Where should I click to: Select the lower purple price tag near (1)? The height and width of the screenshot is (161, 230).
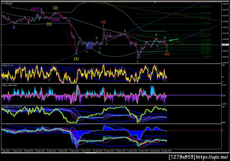tap(56, 20)
